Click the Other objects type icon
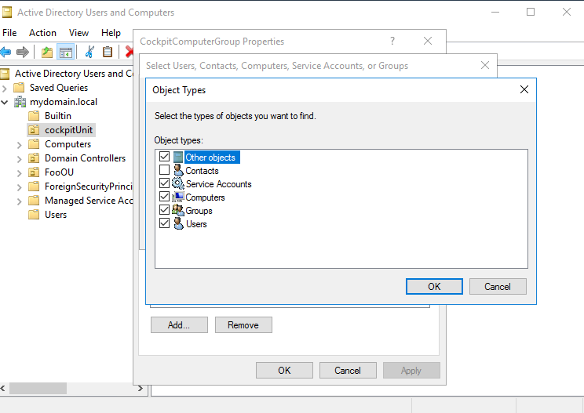This screenshot has width=584, height=413. tap(178, 158)
